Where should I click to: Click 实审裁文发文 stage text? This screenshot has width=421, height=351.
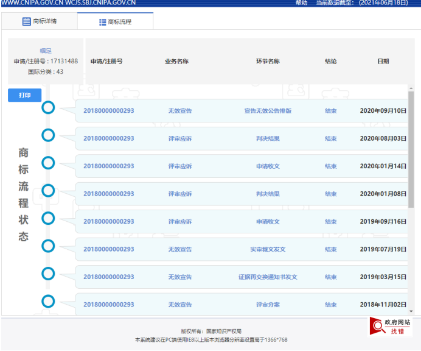(x=268, y=249)
